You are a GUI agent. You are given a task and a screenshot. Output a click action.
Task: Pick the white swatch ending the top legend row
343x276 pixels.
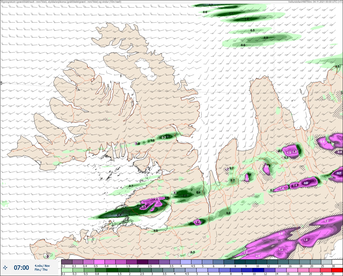pyautogui.click(x=337, y=262)
